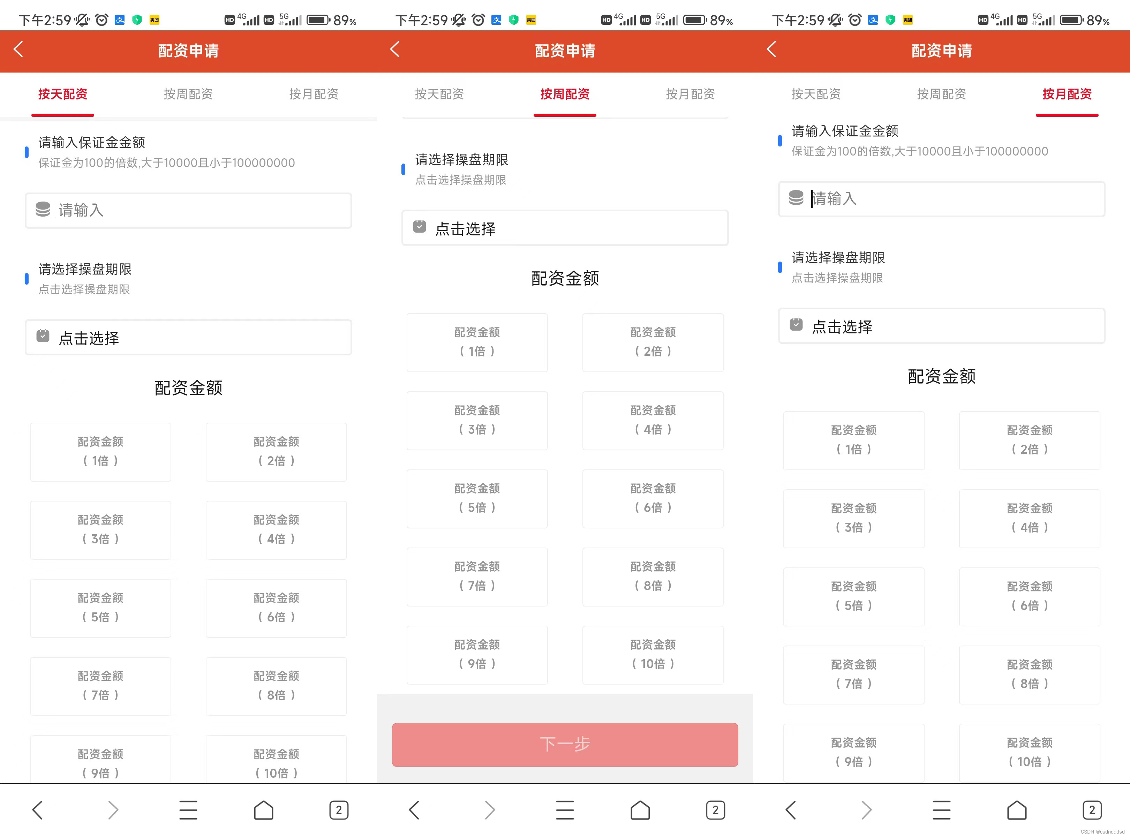Tap coin stack icon in left screen's deposit field
Screen dimensions: 1130x837
click(43, 209)
